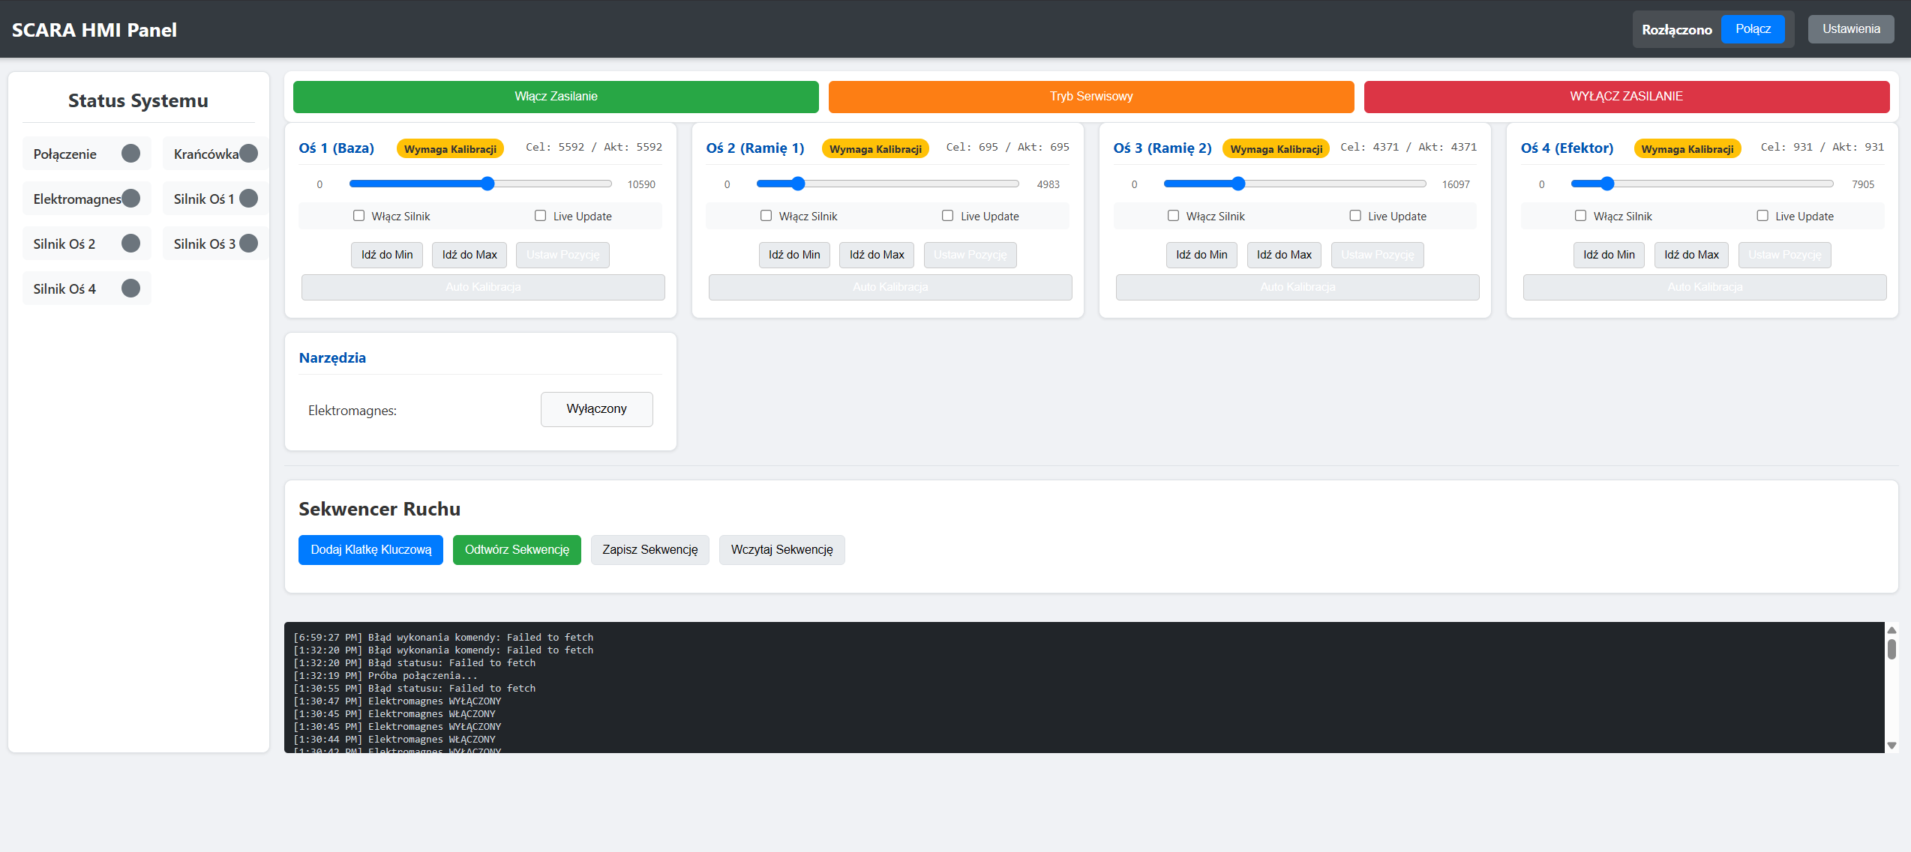Enable Włącz Silnik for Oś 1 (Baza)
Viewport: 1911px width, 852px height.
(359, 216)
